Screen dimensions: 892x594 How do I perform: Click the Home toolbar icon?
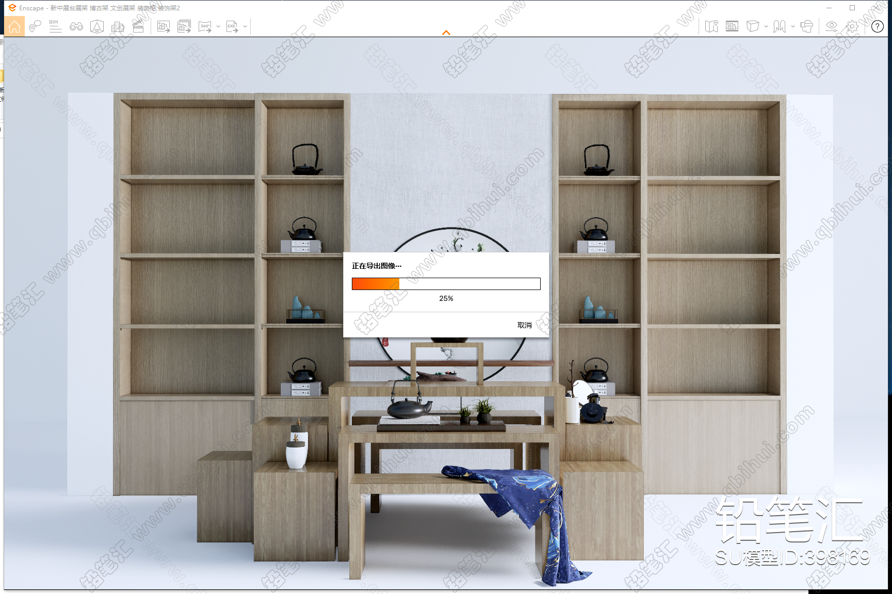[x=14, y=26]
